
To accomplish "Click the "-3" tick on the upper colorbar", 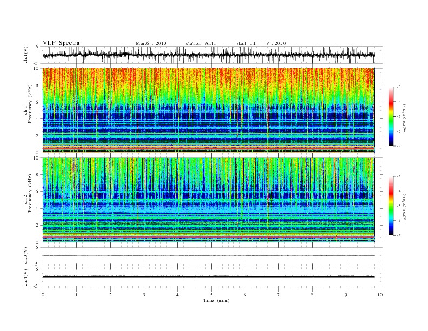I will tap(398, 87).
